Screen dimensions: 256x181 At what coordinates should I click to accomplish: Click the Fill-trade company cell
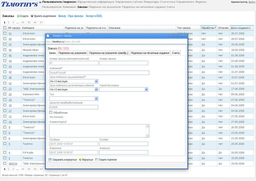click(28, 152)
